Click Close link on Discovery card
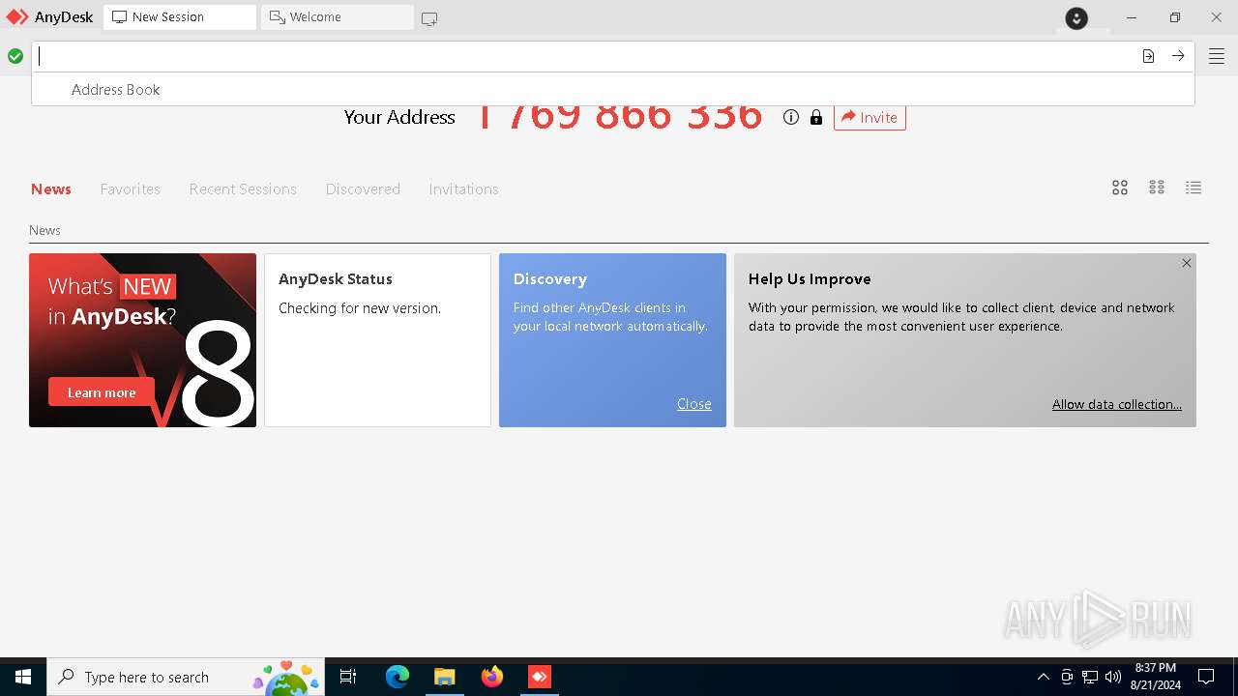The width and height of the screenshot is (1238, 696). pos(694,404)
